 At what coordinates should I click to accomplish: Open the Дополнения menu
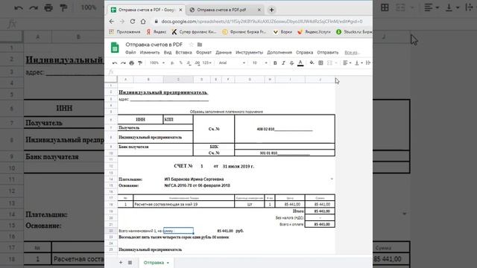[279, 52]
